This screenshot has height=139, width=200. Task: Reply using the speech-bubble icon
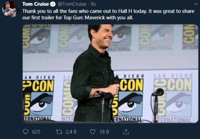coord(26,132)
